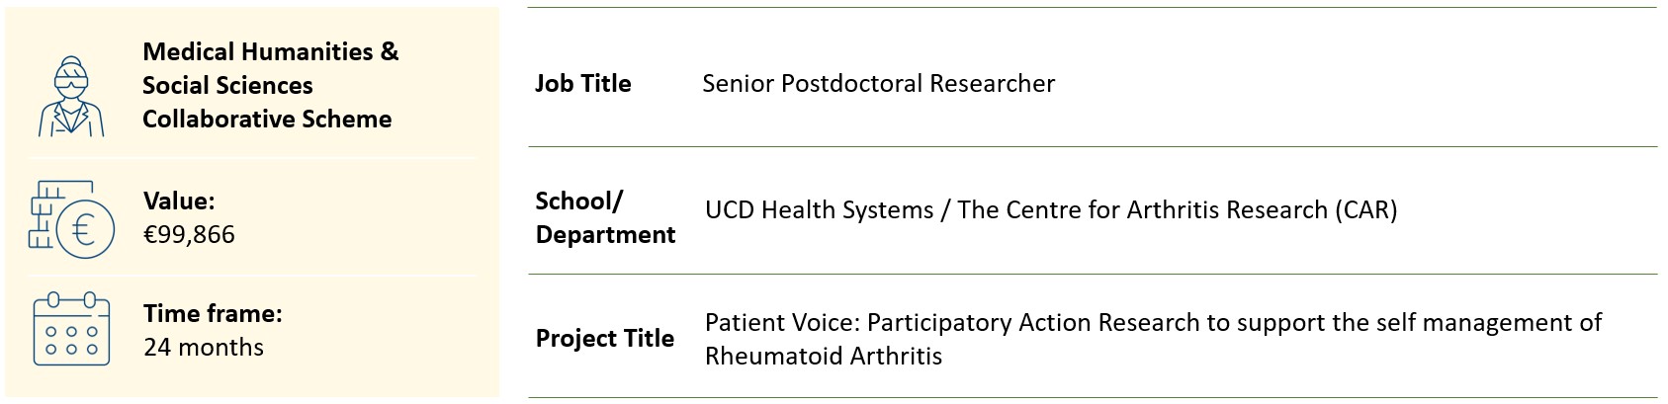The height and width of the screenshot is (404, 1668).
Task: Click the 'School/ Department' row label
Action: pyautogui.click(x=604, y=217)
